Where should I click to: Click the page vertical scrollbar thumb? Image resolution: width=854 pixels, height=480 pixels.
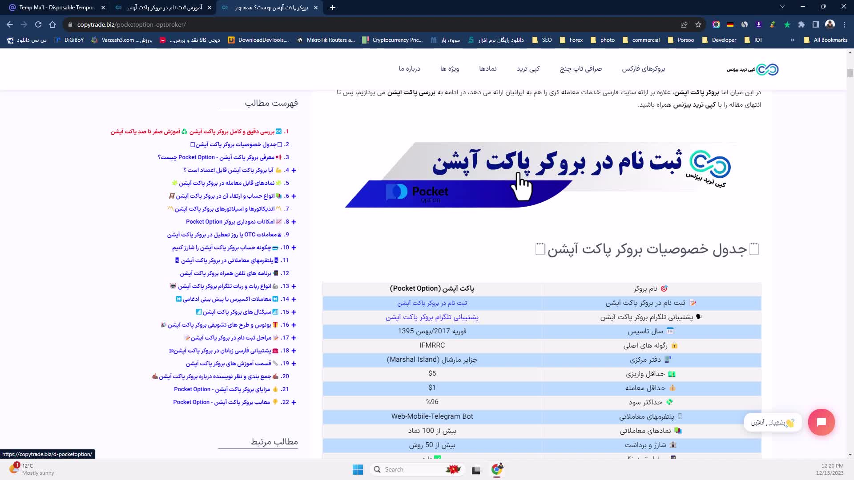point(850,73)
